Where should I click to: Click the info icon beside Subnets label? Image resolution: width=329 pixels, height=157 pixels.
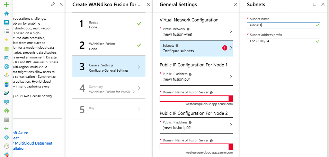[177, 46]
